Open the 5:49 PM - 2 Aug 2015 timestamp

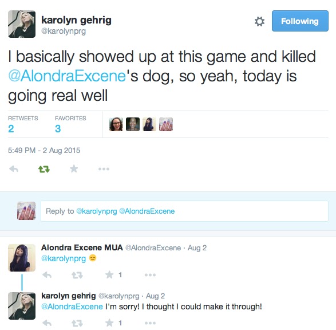click(44, 150)
